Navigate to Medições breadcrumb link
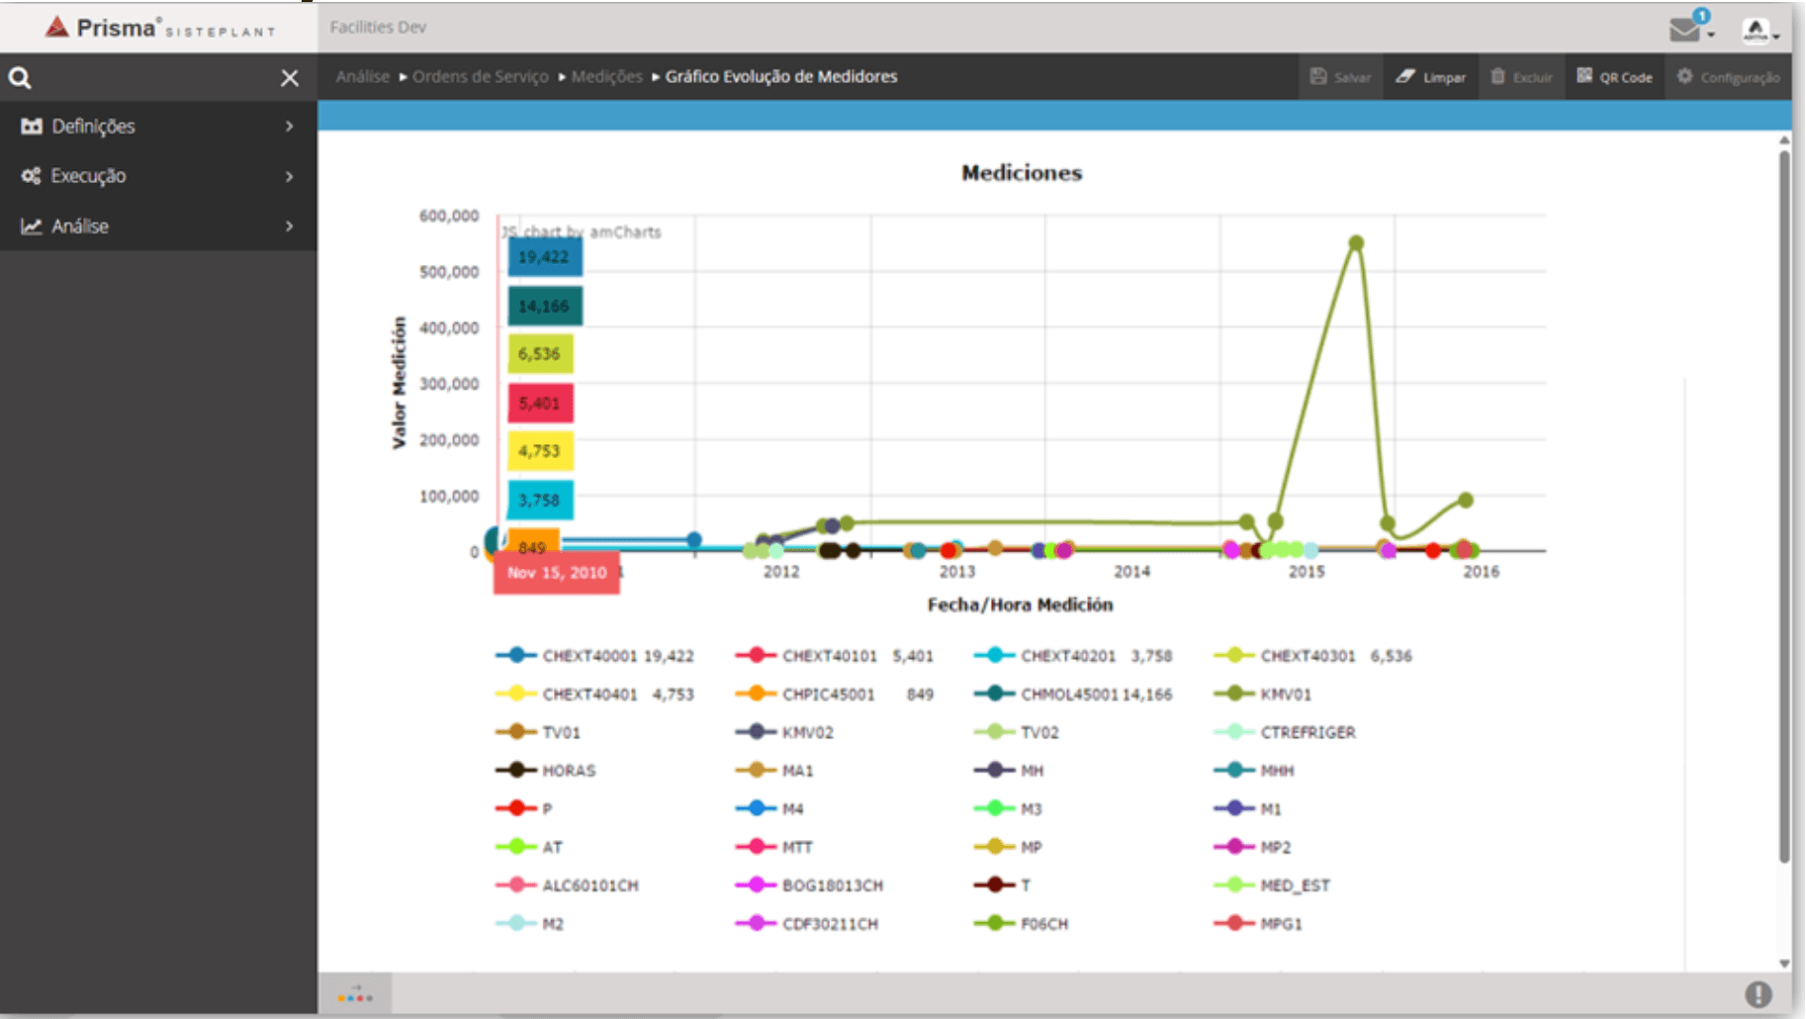Image resolution: width=1806 pixels, height=1019 pixels. (x=606, y=77)
